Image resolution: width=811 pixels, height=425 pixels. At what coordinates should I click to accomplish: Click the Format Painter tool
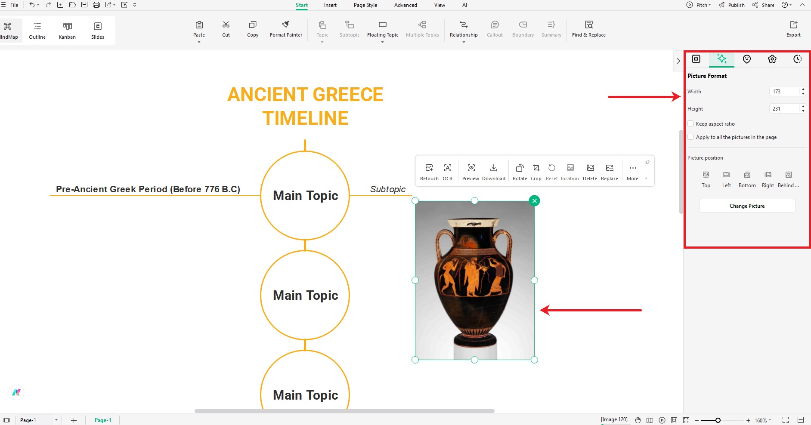(x=286, y=29)
